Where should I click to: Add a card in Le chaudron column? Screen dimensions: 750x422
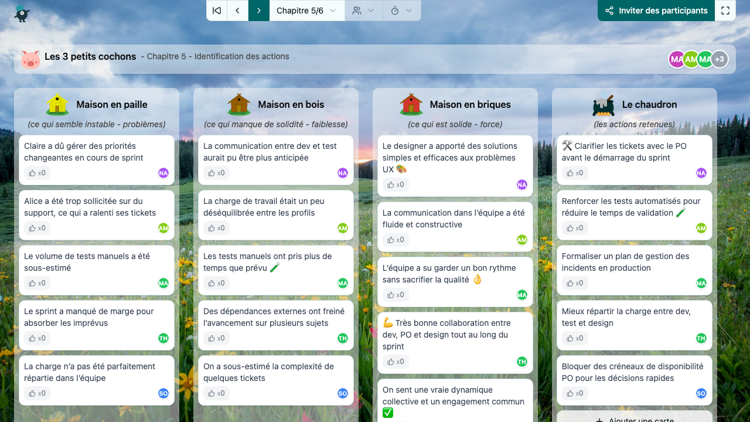(634, 417)
